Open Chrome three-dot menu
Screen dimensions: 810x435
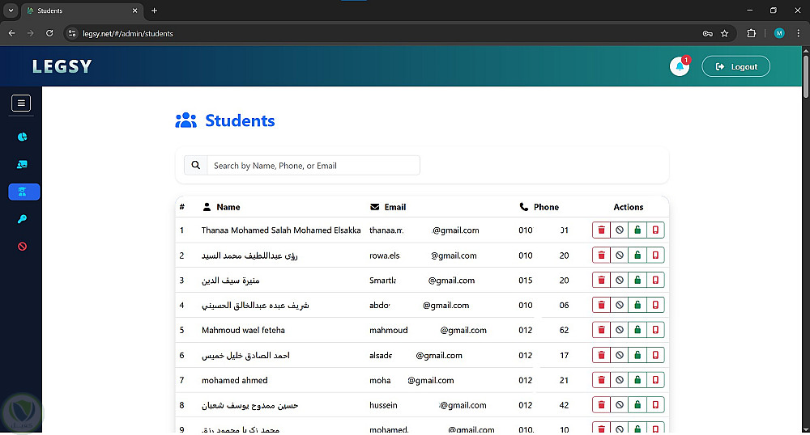pyautogui.click(x=798, y=33)
